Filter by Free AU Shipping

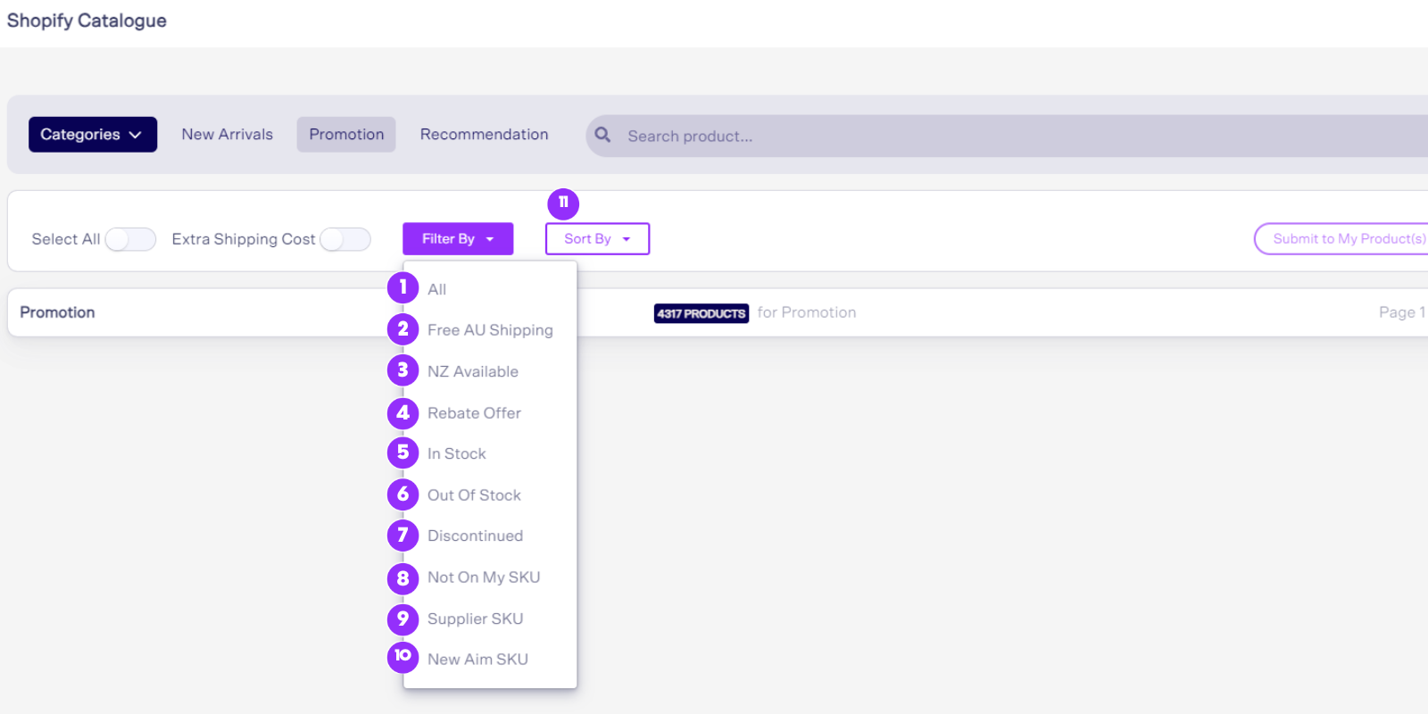490,330
